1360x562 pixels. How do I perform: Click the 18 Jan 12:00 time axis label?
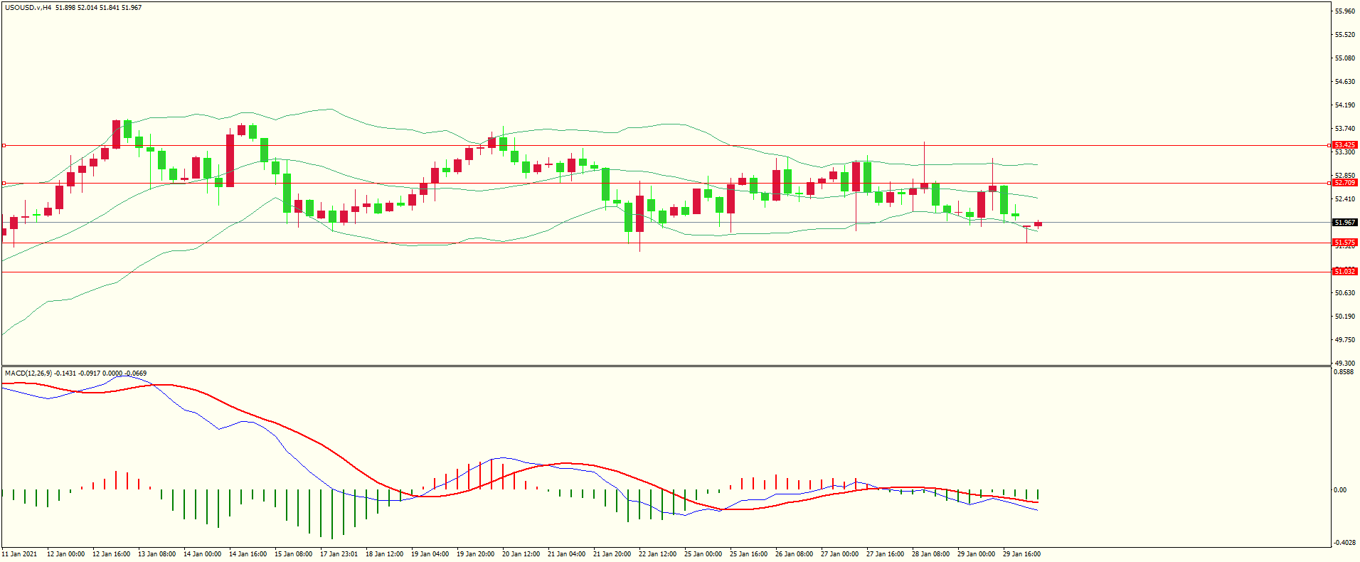point(384,554)
